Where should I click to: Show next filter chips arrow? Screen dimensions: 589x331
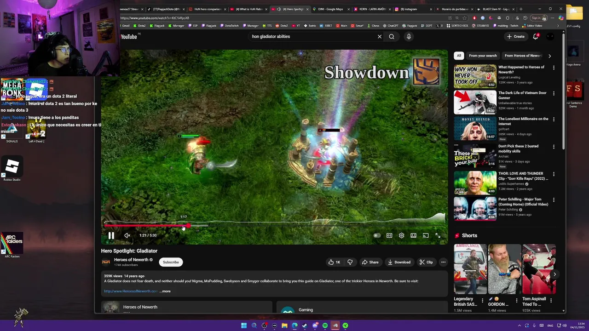549,56
